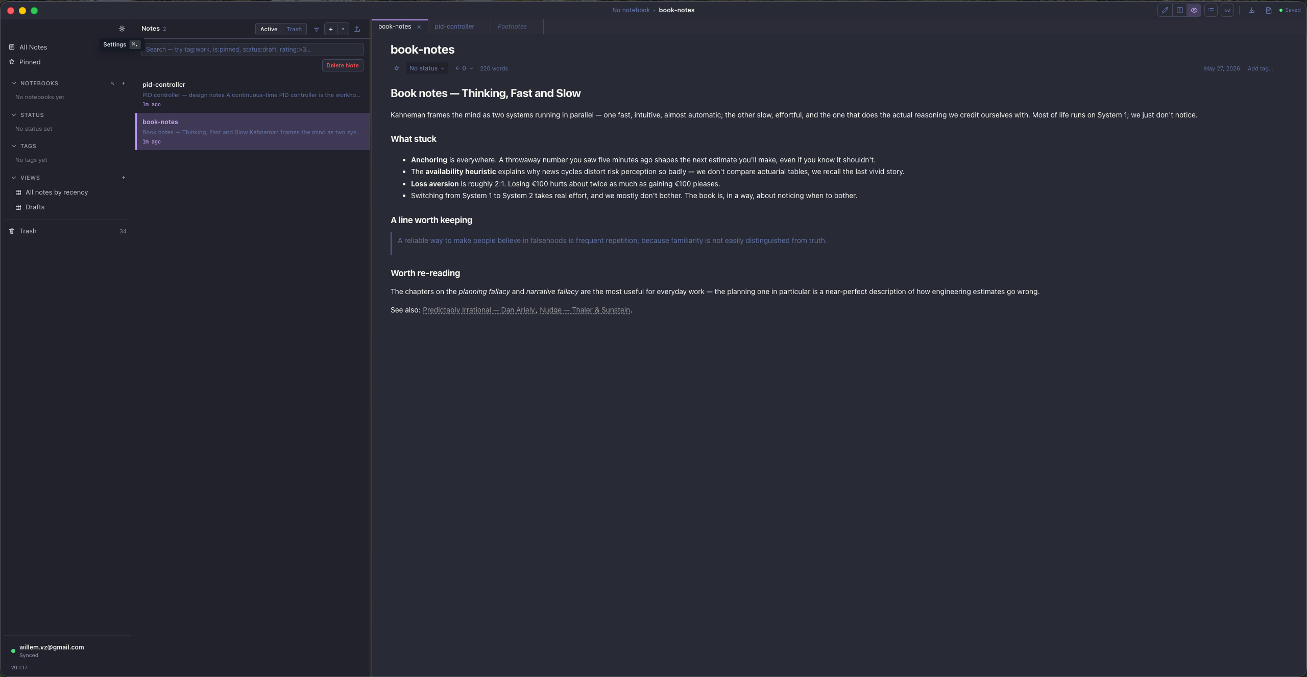Screen dimensions: 1307x677
Task: Click the link icon in top toolbar
Action: 1227,10
